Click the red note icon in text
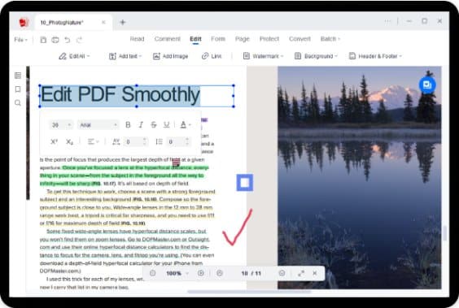The image size is (459, 308). (x=176, y=163)
